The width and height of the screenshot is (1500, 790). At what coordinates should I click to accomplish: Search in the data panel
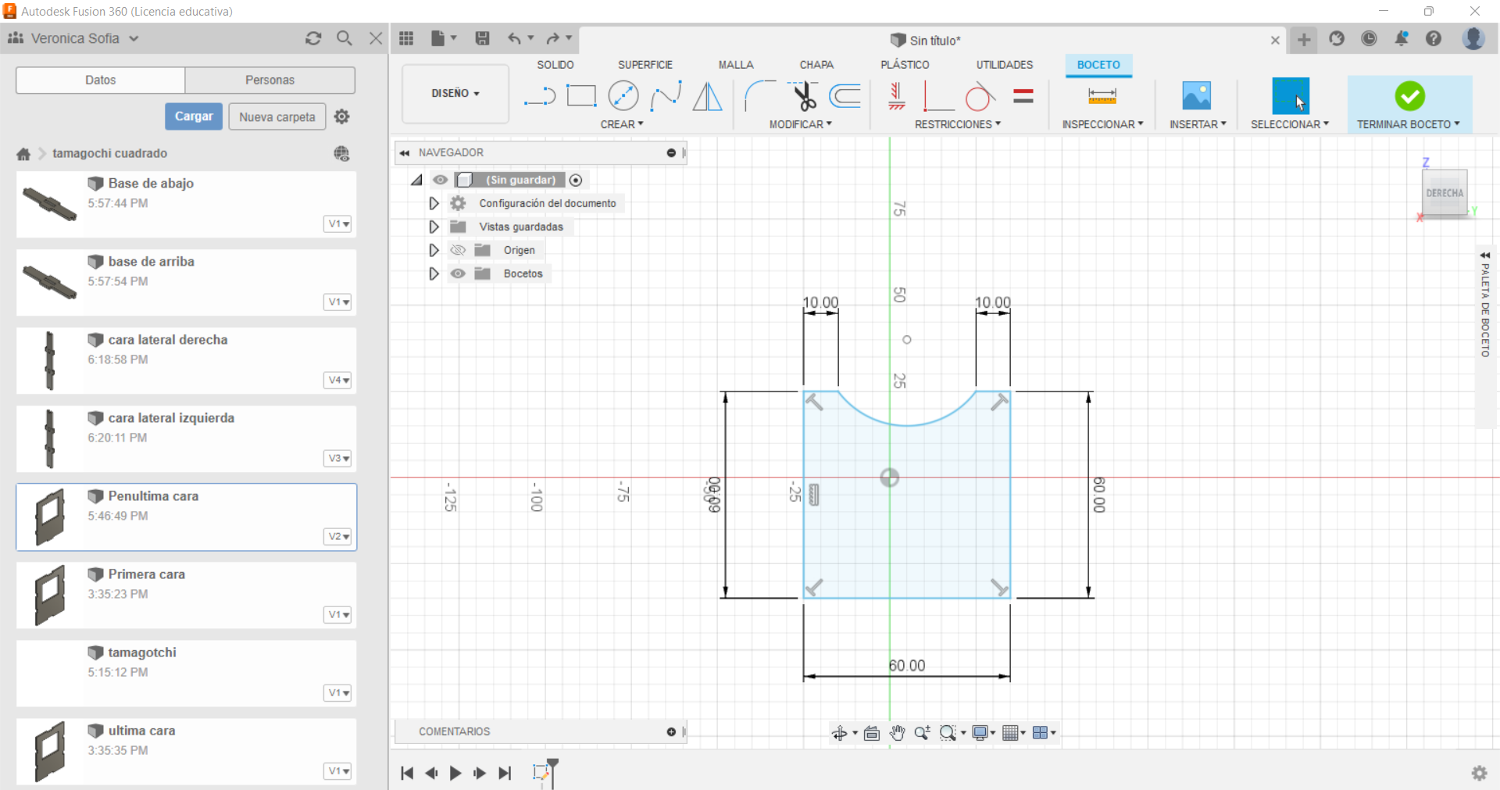pyautogui.click(x=345, y=38)
